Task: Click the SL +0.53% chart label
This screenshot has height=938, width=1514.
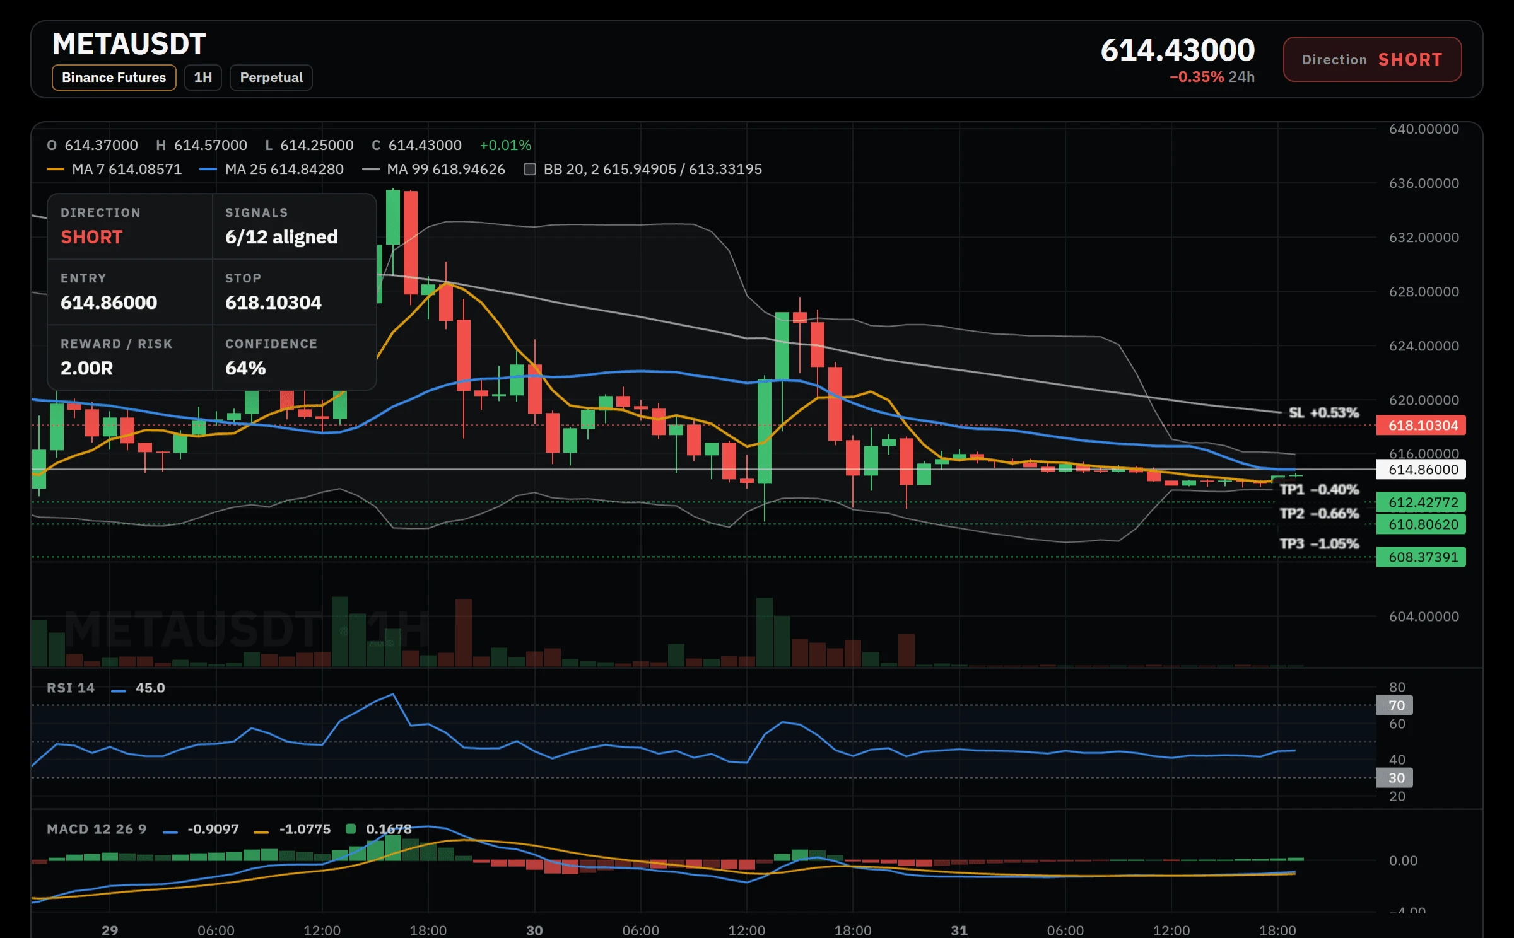Action: coord(1323,412)
